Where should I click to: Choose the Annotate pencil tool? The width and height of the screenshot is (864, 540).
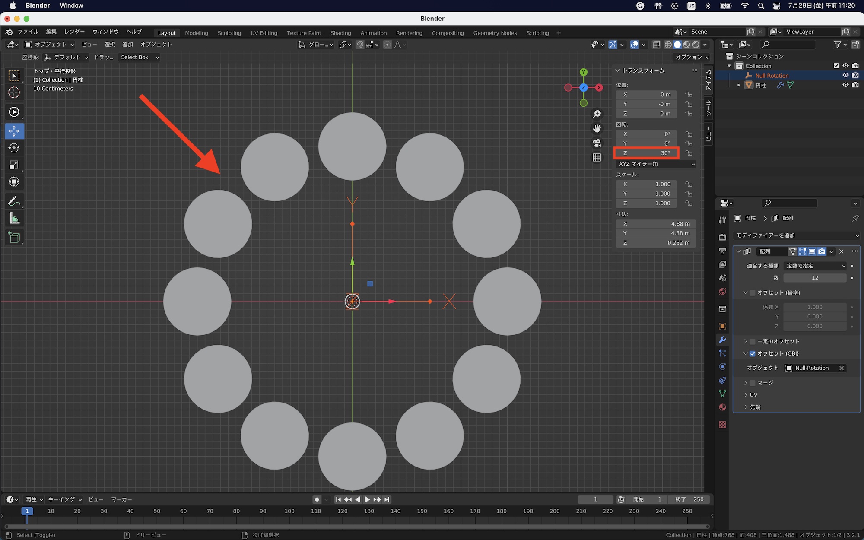point(14,201)
